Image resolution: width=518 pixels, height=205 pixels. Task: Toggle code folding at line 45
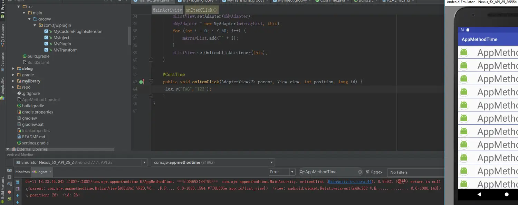coord(151,96)
